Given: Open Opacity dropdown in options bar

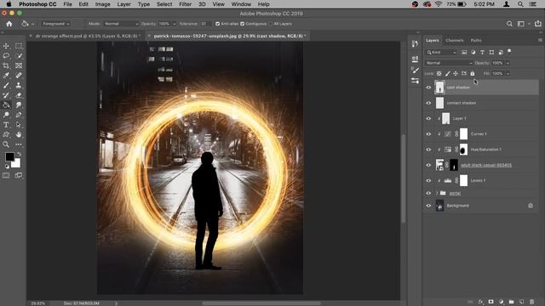Looking at the screenshot, I should [x=175, y=24].
